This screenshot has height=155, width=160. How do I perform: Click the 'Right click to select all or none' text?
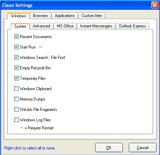pos(30,148)
